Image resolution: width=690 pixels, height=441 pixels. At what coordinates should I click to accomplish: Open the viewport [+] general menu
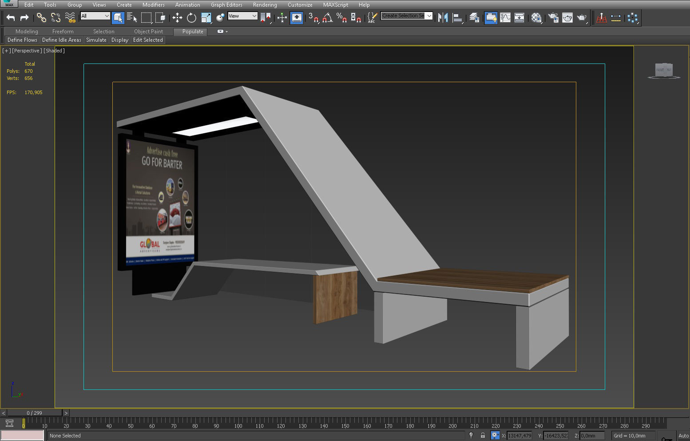(7, 51)
